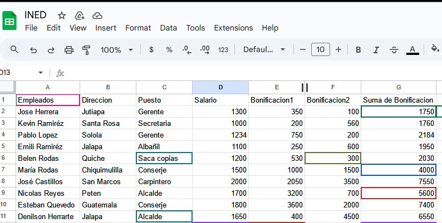The image size is (442, 223).
Task: Select cell with value 3200
Action: tap(277, 193)
